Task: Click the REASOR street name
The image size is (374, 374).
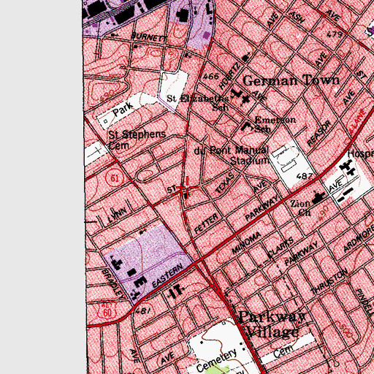Action: [x=319, y=134]
